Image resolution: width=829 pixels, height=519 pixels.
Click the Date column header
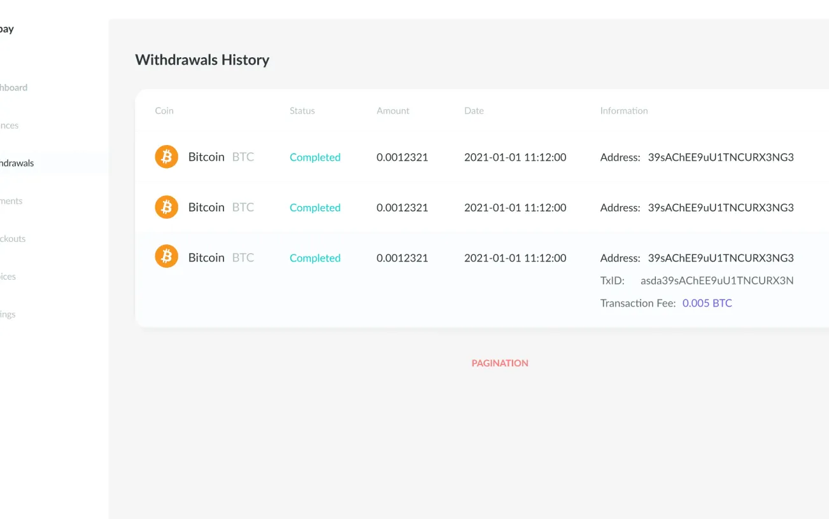point(474,111)
